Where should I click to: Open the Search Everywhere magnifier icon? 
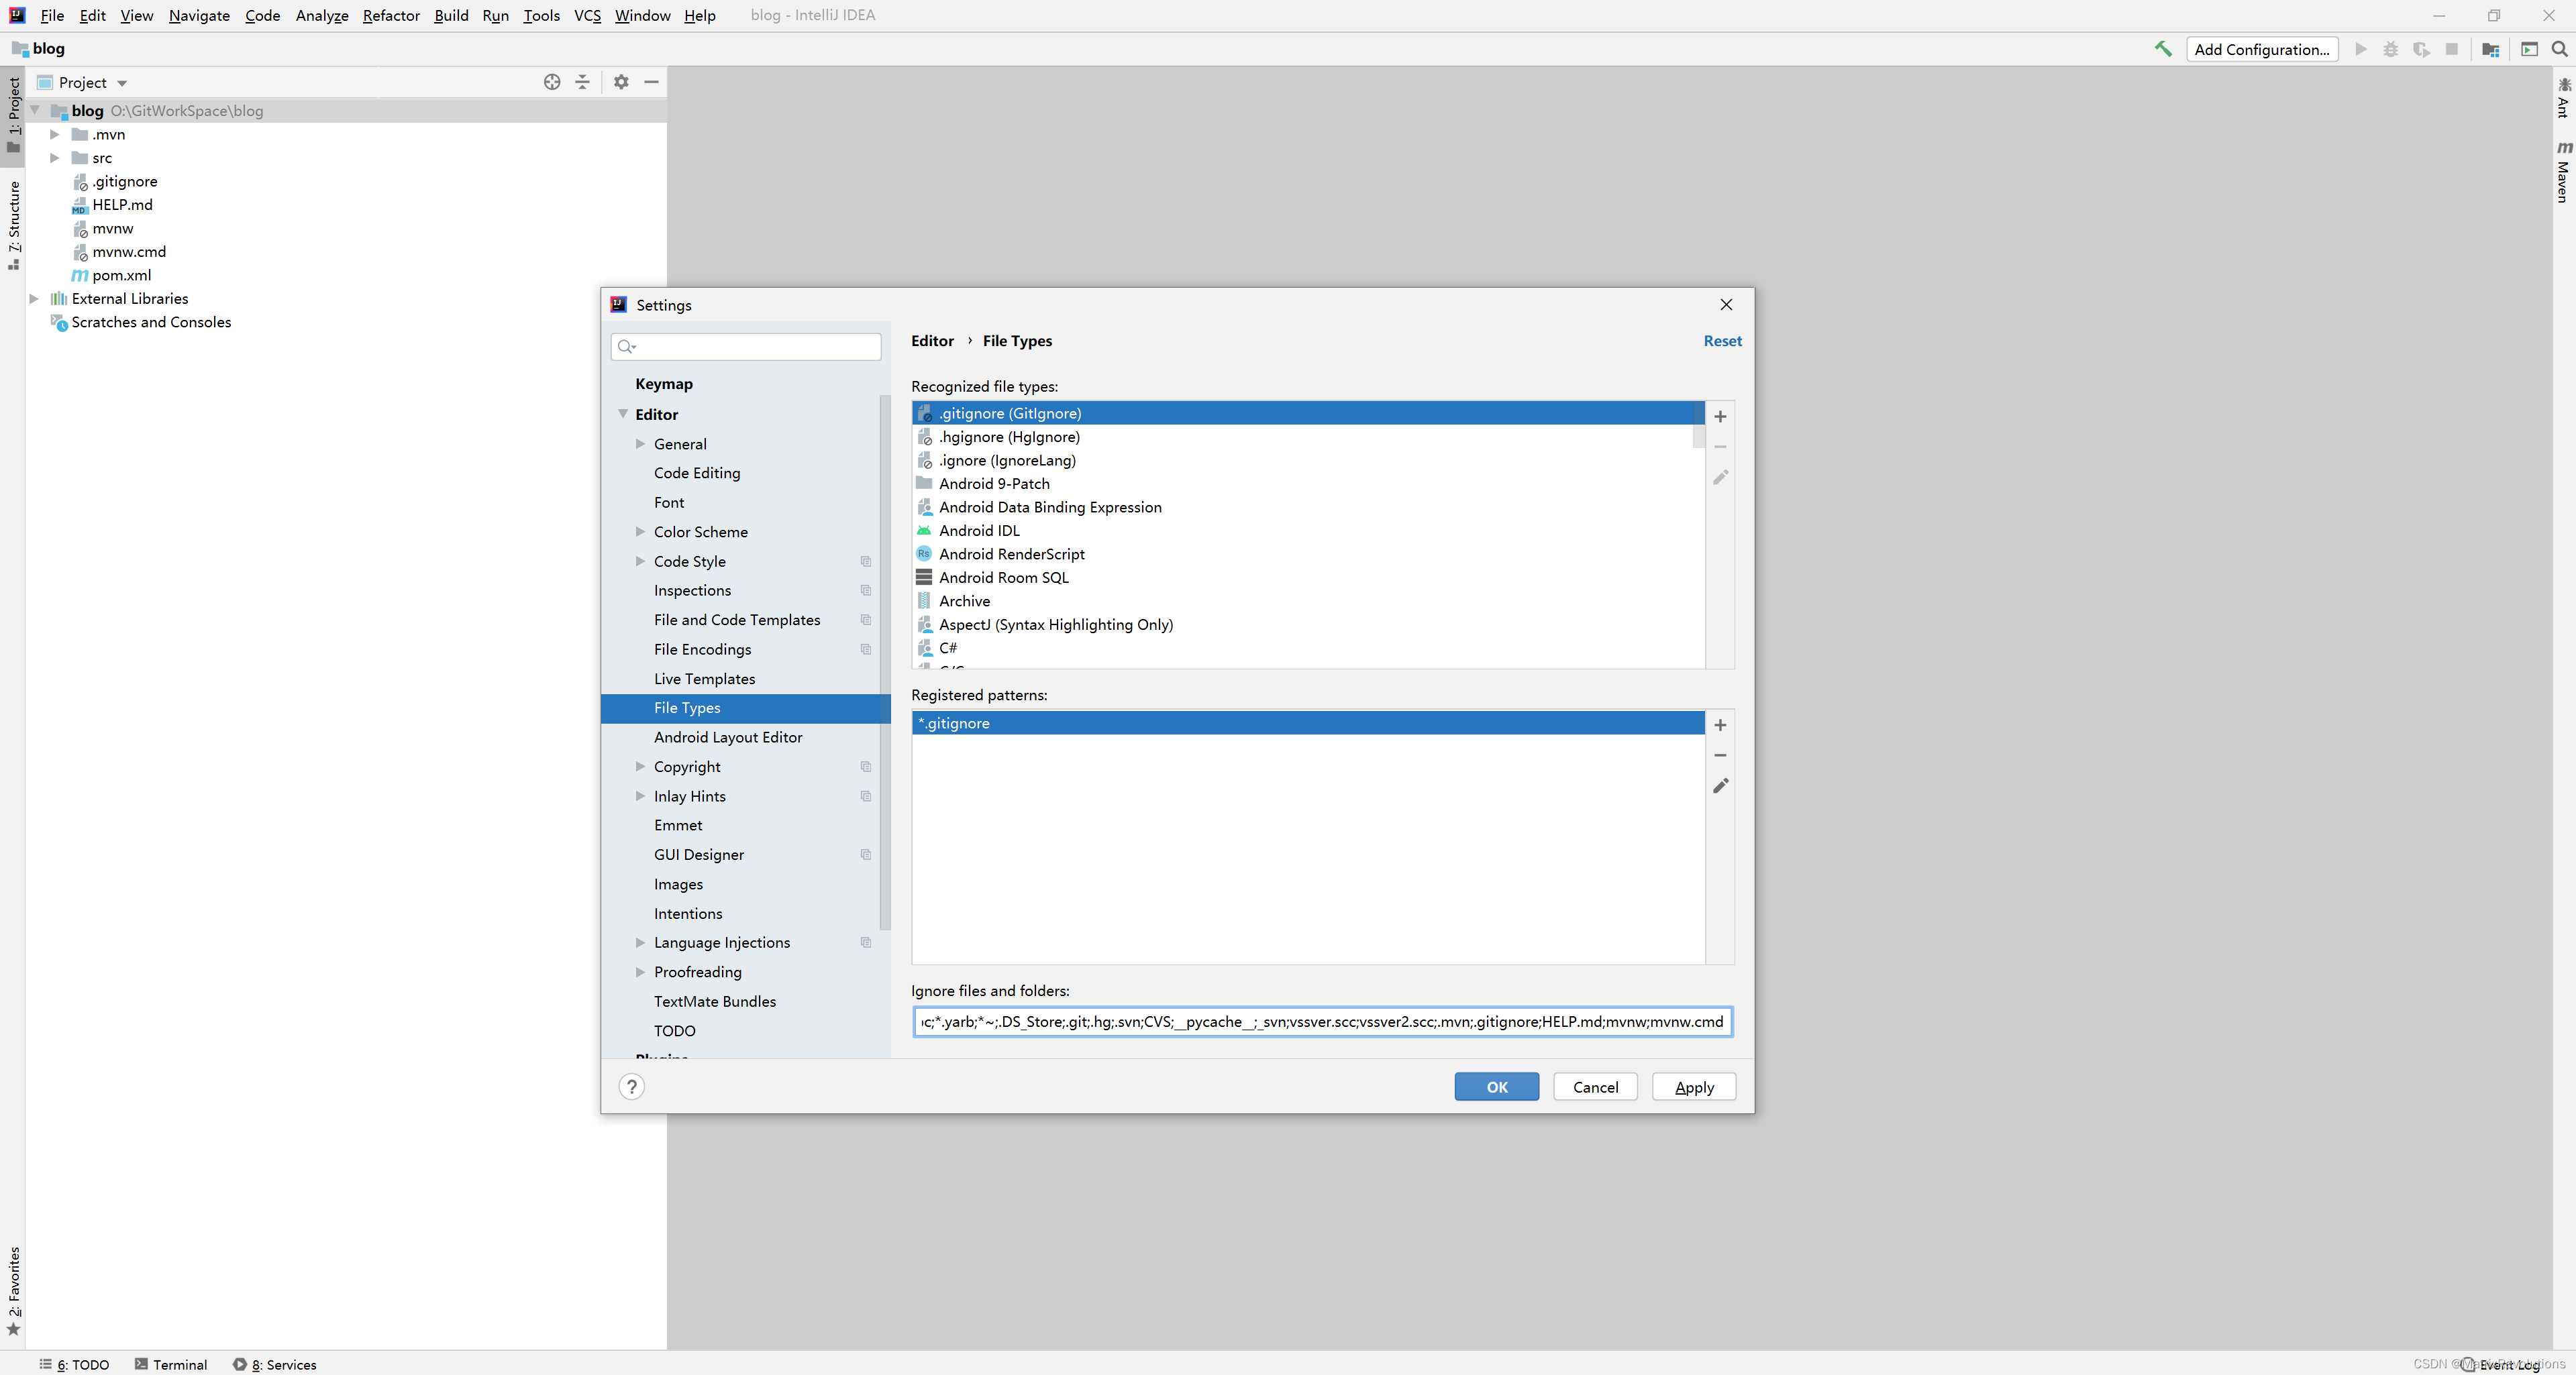tap(2559, 49)
